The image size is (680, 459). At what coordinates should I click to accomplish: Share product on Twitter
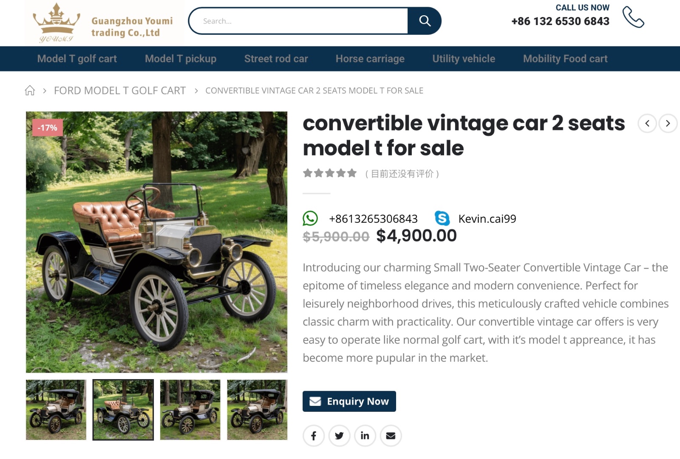339,436
